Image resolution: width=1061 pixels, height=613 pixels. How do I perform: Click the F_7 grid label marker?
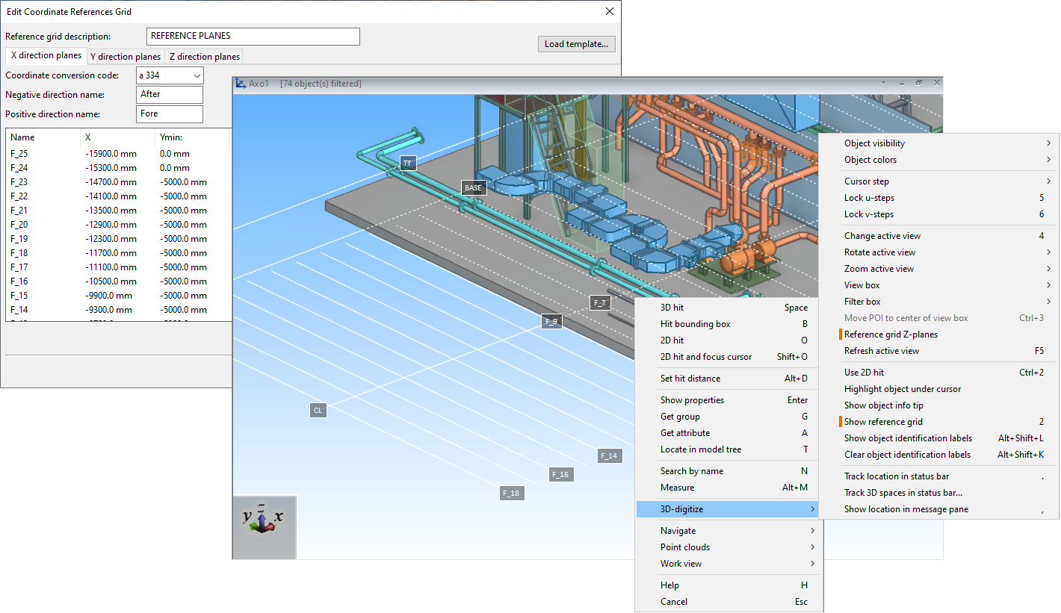[x=600, y=302]
